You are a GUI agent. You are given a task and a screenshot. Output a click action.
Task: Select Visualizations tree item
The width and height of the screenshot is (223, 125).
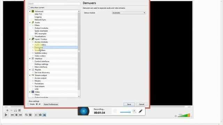pyautogui.click(x=40, y=36)
